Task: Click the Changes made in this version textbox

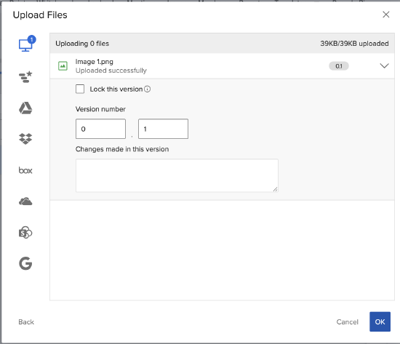Action: [x=177, y=175]
